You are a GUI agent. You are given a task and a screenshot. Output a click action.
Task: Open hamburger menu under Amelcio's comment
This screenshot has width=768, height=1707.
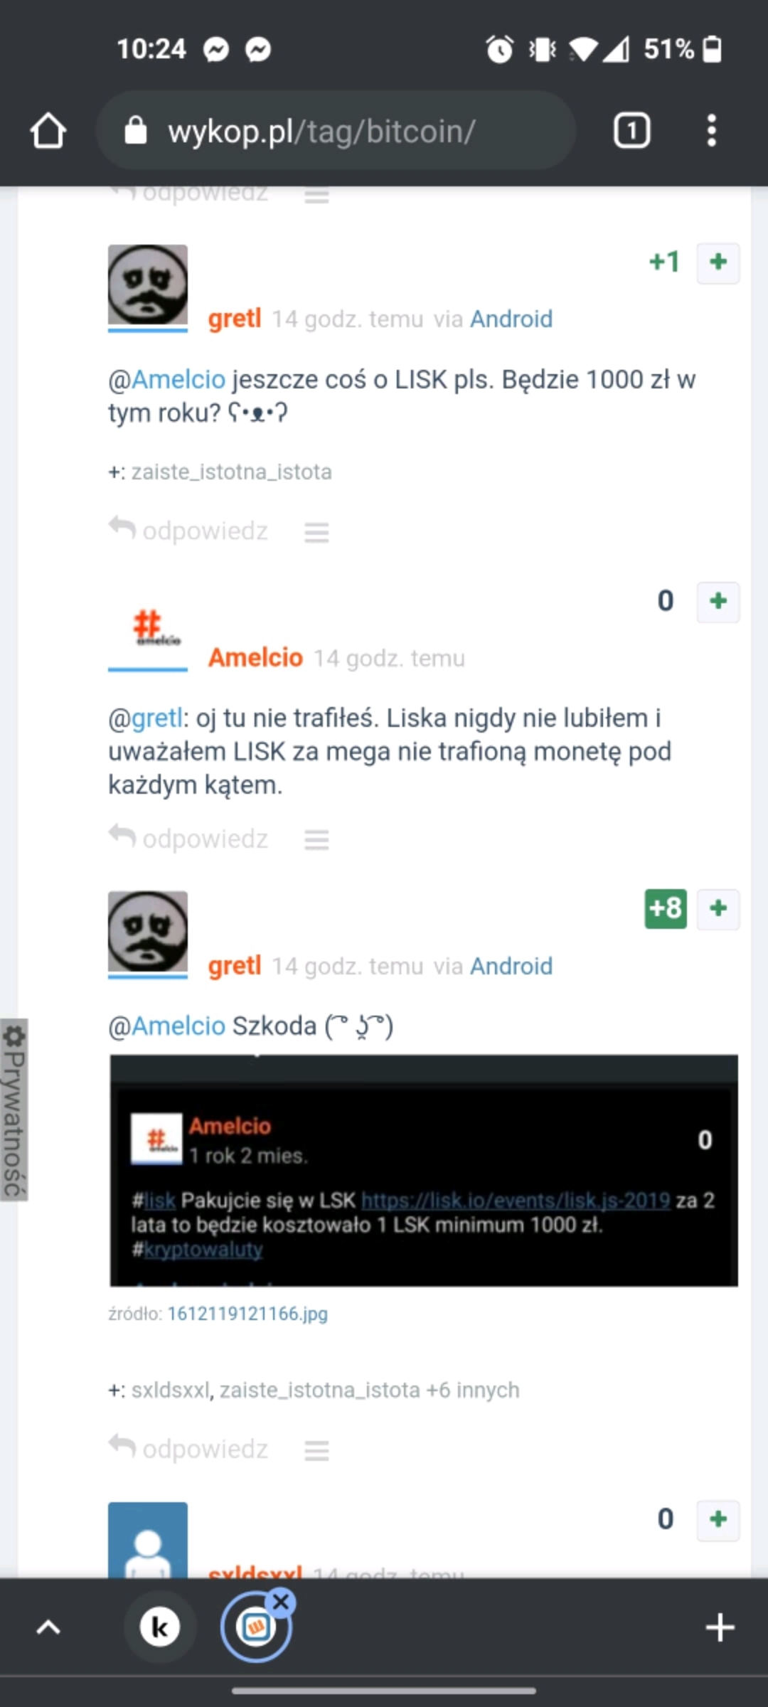point(316,840)
